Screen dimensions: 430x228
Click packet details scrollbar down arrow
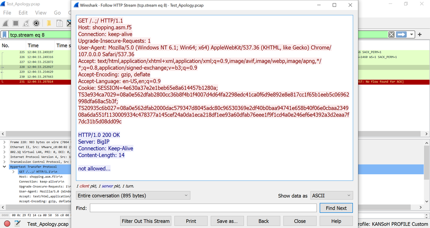[x=427, y=202]
